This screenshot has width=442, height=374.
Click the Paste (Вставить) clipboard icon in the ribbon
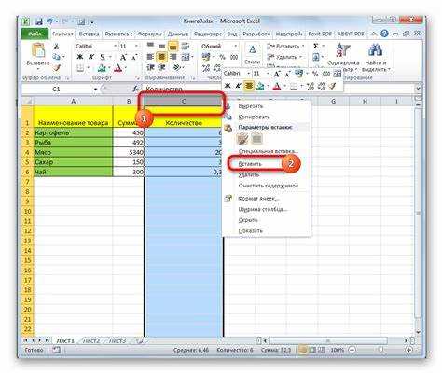tap(38, 50)
